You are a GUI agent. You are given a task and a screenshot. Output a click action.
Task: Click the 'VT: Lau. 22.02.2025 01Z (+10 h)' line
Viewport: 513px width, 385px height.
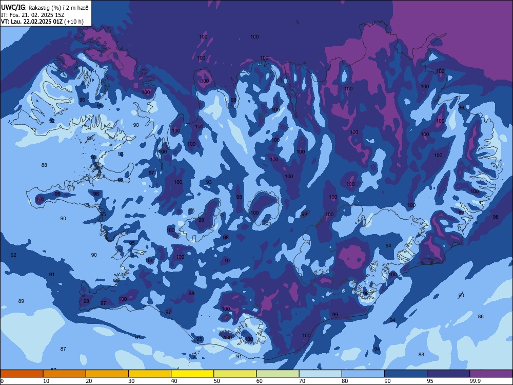pyautogui.click(x=42, y=22)
